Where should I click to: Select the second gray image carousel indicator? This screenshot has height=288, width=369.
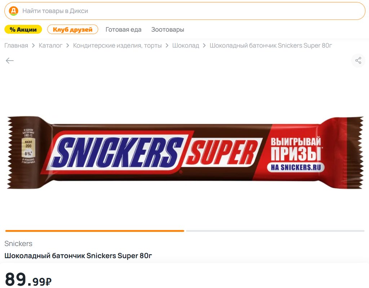(275, 231)
